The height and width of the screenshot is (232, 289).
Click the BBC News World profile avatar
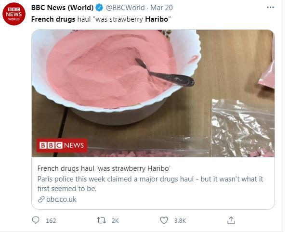[x=14, y=14]
